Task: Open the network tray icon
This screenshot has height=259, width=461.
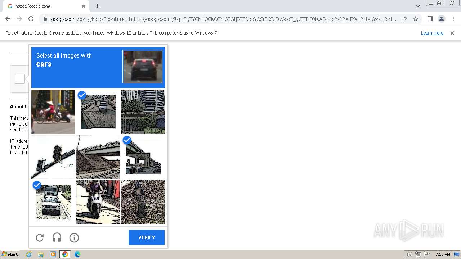Action: click(x=418, y=254)
